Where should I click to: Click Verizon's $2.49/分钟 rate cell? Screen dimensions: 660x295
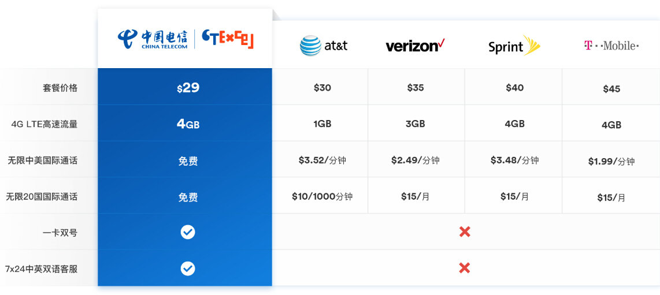(417, 159)
